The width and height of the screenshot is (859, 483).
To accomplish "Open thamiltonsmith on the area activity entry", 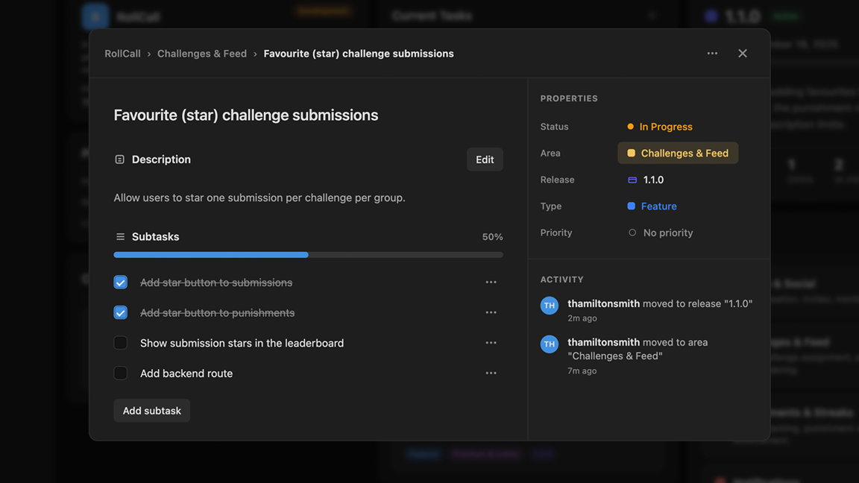I will tap(604, 342).
